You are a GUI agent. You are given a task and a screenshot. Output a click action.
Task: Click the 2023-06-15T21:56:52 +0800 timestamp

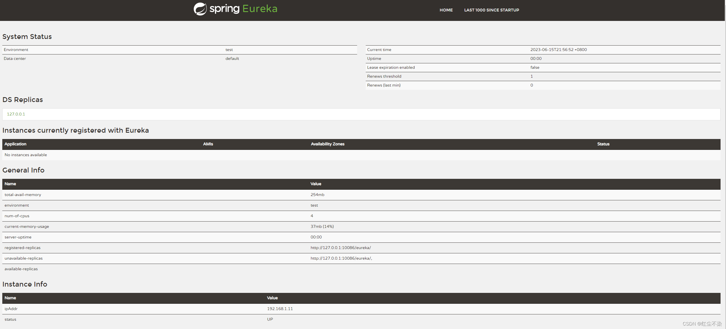click(558, 50)
